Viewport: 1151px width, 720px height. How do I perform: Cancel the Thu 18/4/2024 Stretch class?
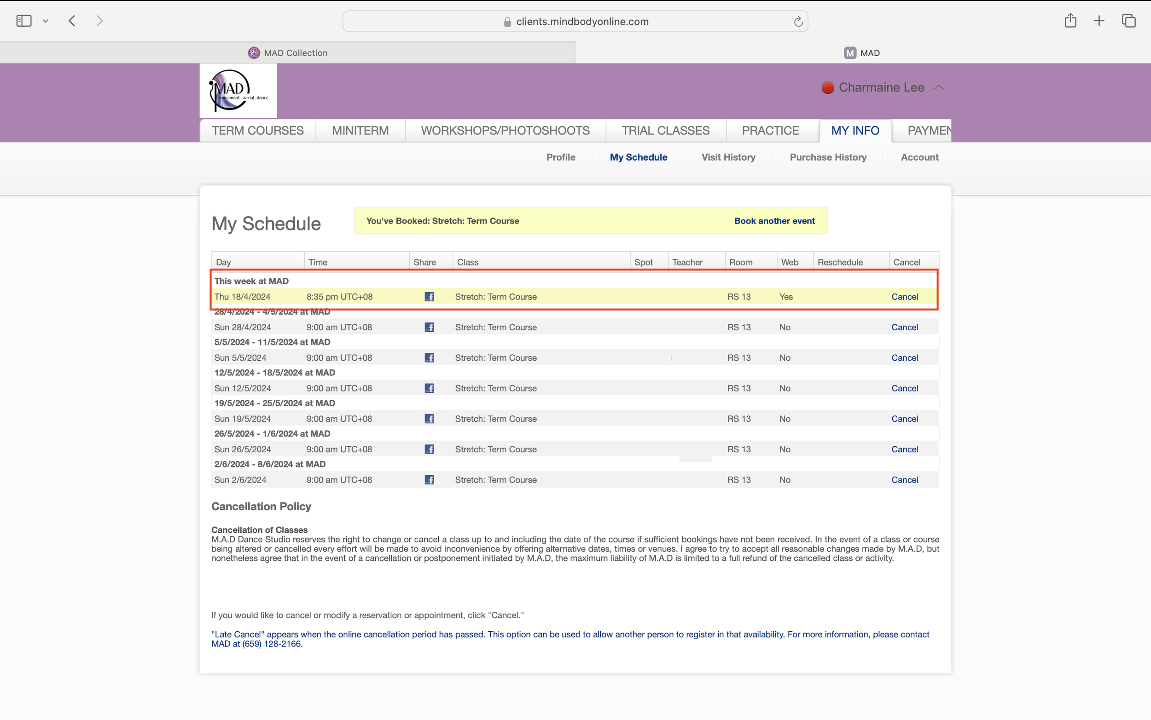904,297
